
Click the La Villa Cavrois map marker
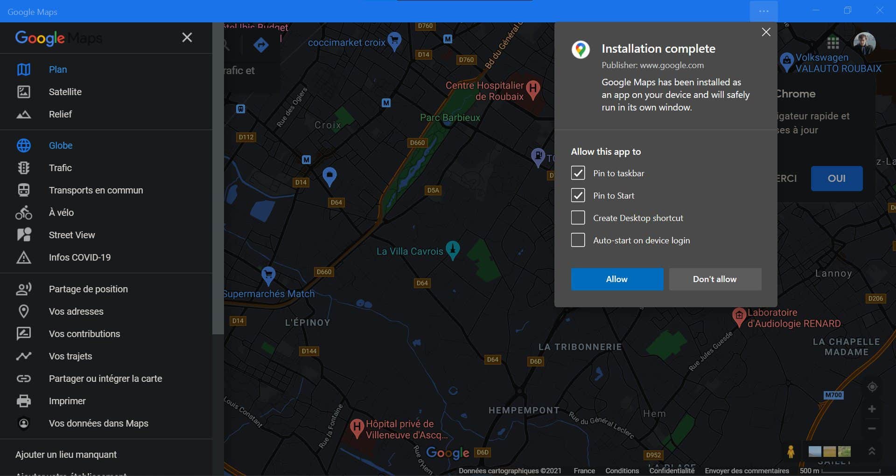[452, 250]
